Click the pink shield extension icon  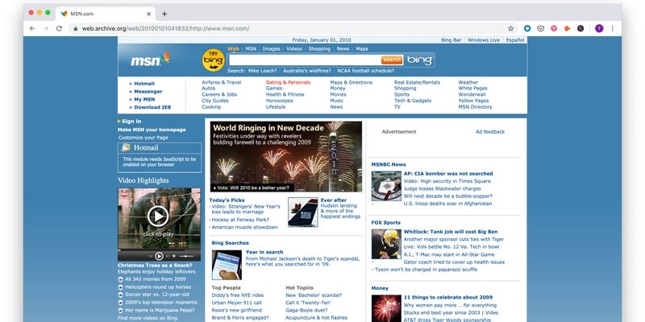click(x=554, y=28)
